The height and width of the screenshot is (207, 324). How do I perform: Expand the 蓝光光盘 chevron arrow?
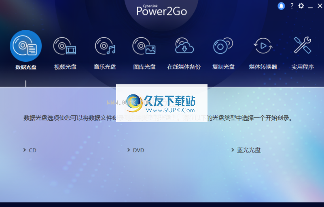click(233, 150)
